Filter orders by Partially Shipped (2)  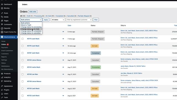pyautogui.click(x=85, y=16)
